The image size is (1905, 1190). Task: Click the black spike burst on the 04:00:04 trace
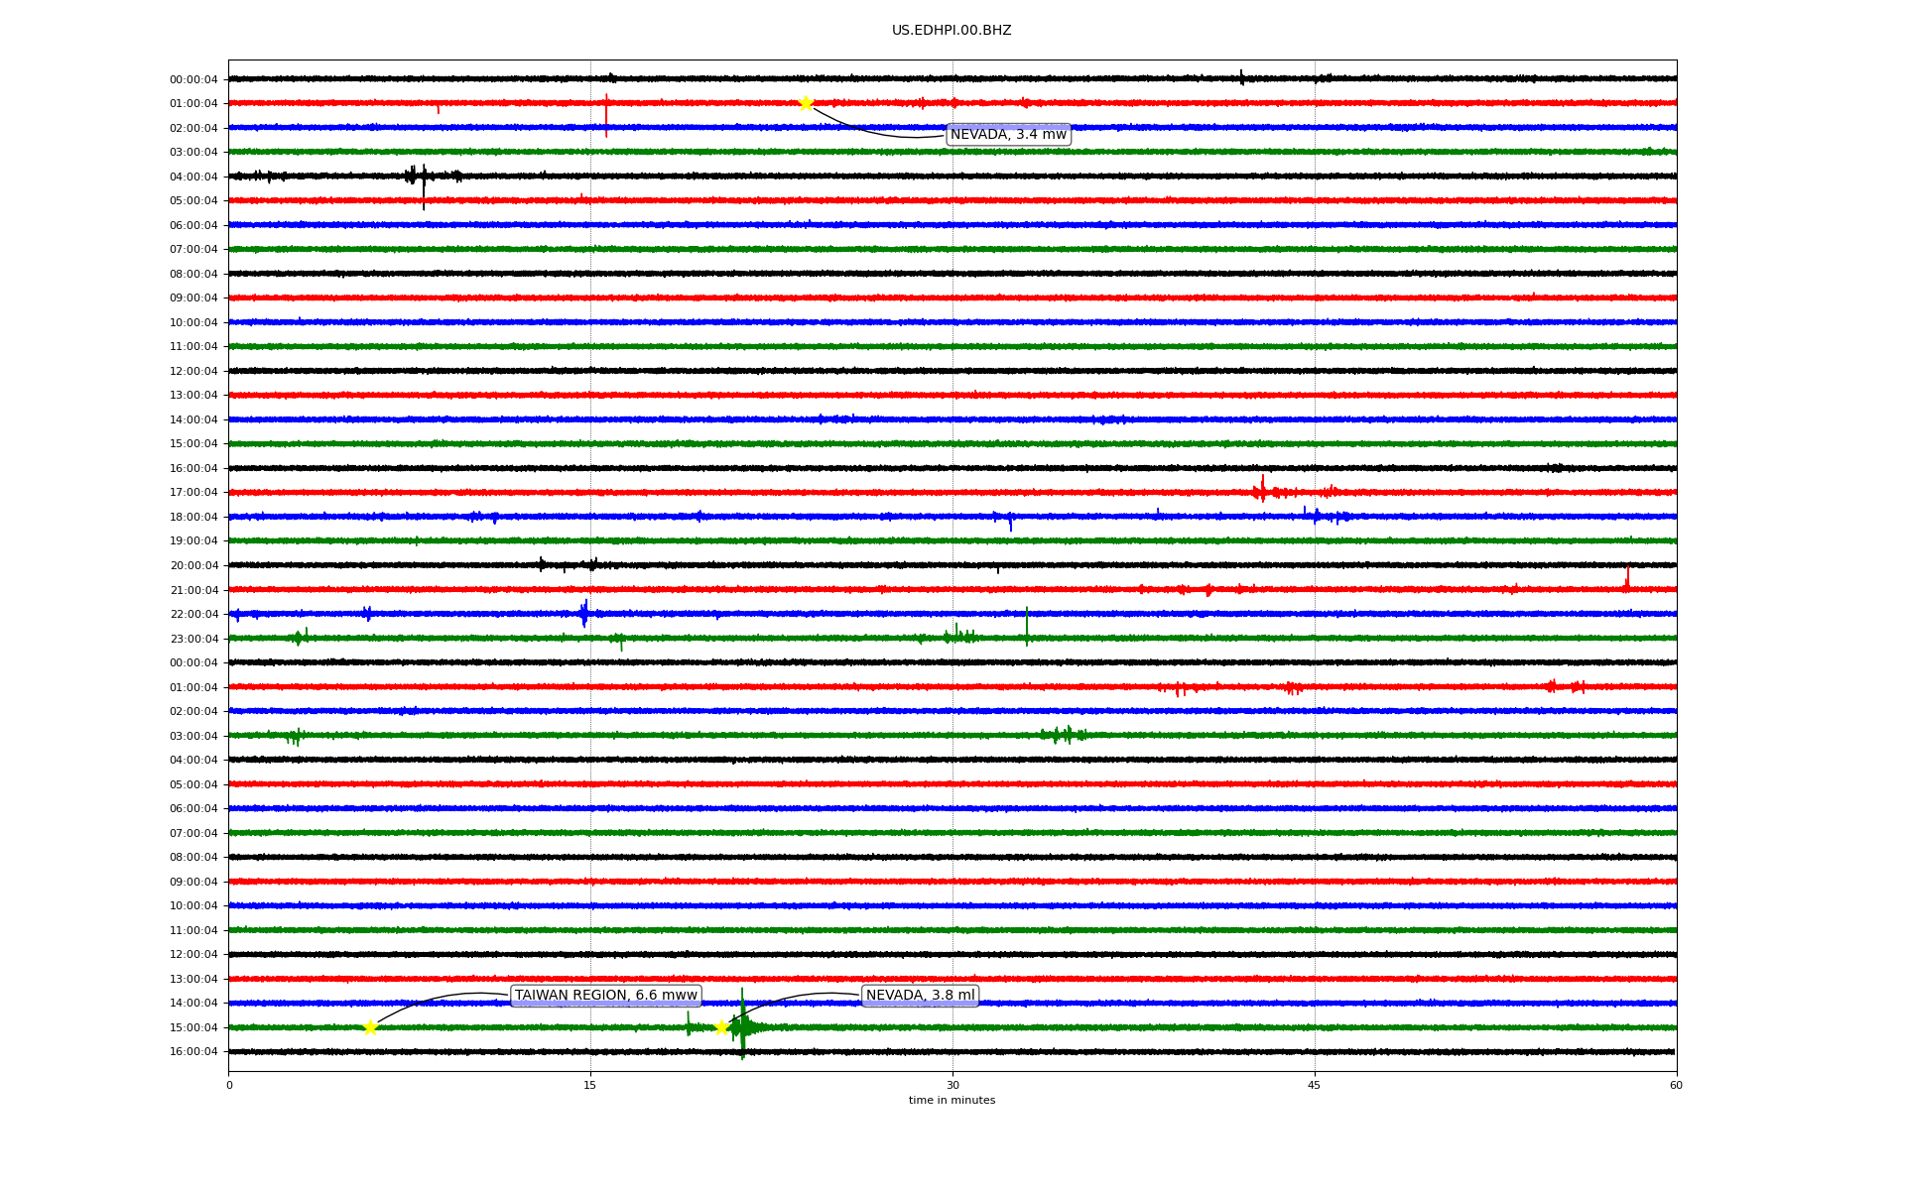coord(423,178)
